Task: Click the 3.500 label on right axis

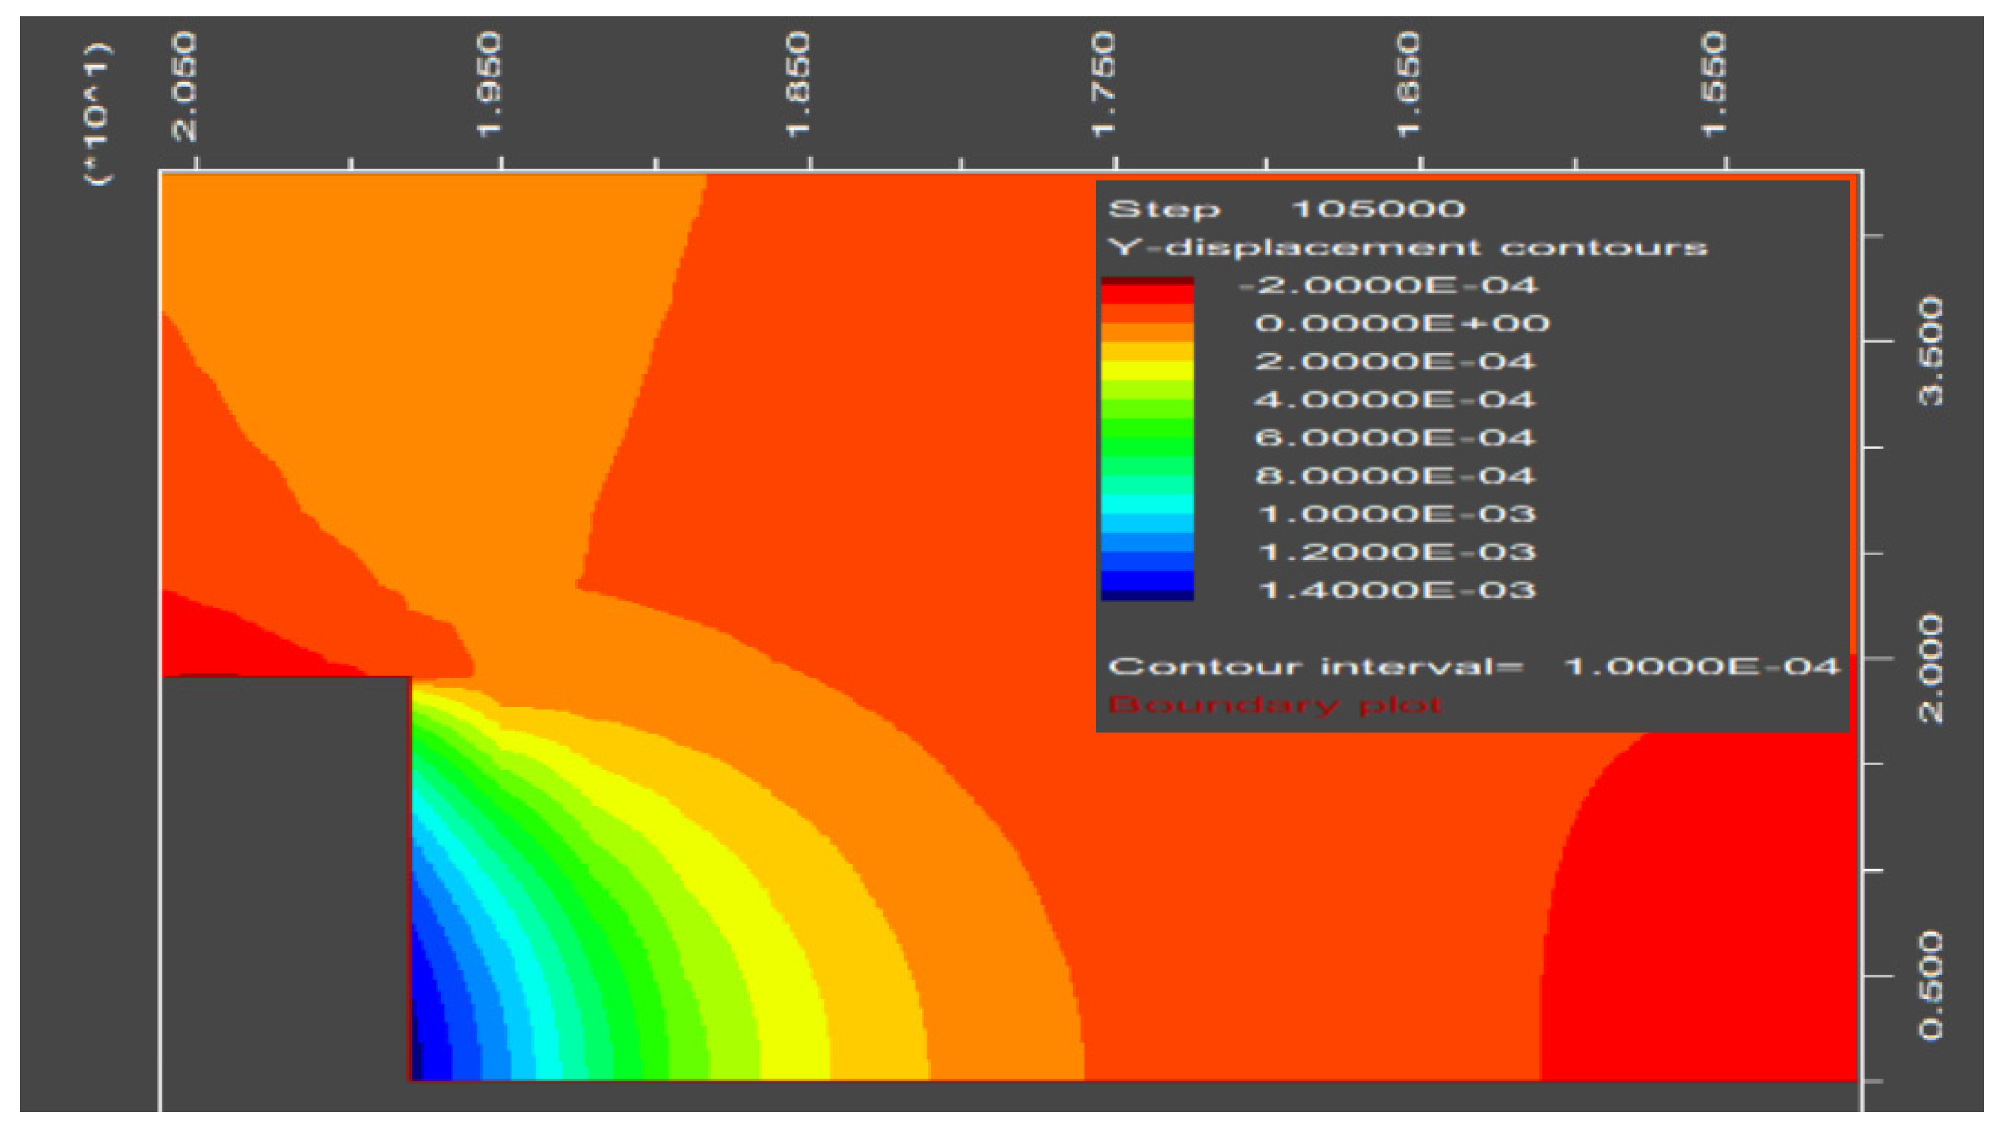Action: (x=1931, y=351)
